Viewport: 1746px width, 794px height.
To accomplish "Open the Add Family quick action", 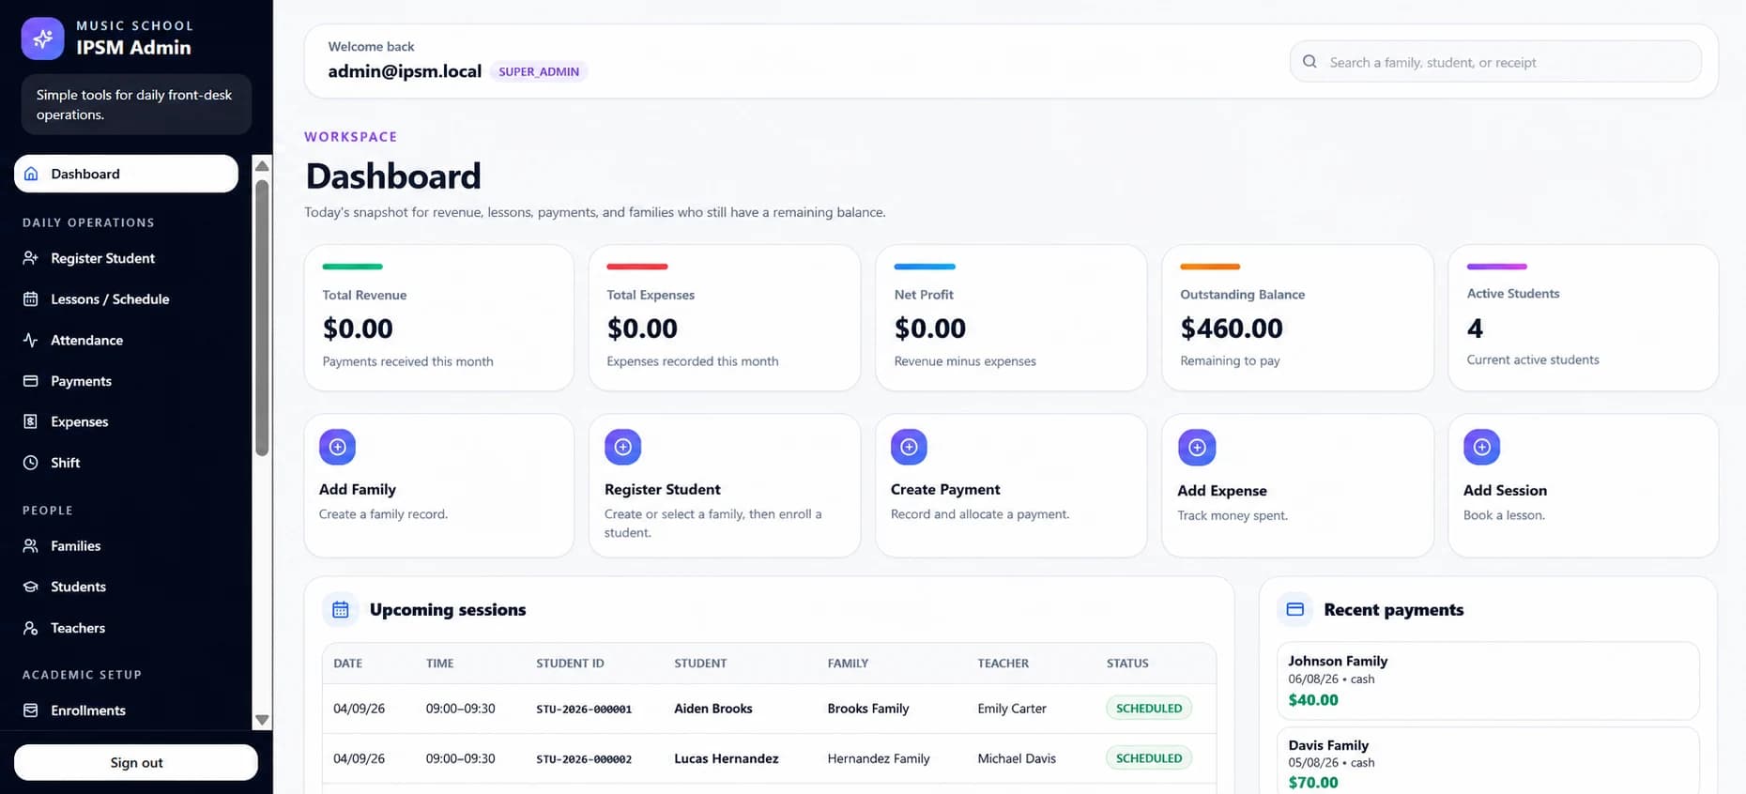I will point(439,485).
